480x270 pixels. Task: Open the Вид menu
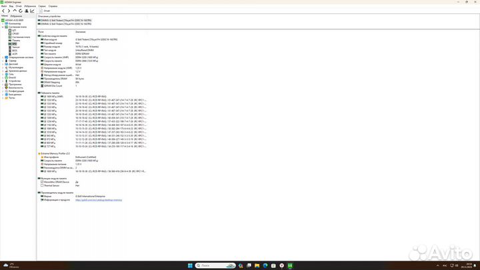tap(11, 6)
